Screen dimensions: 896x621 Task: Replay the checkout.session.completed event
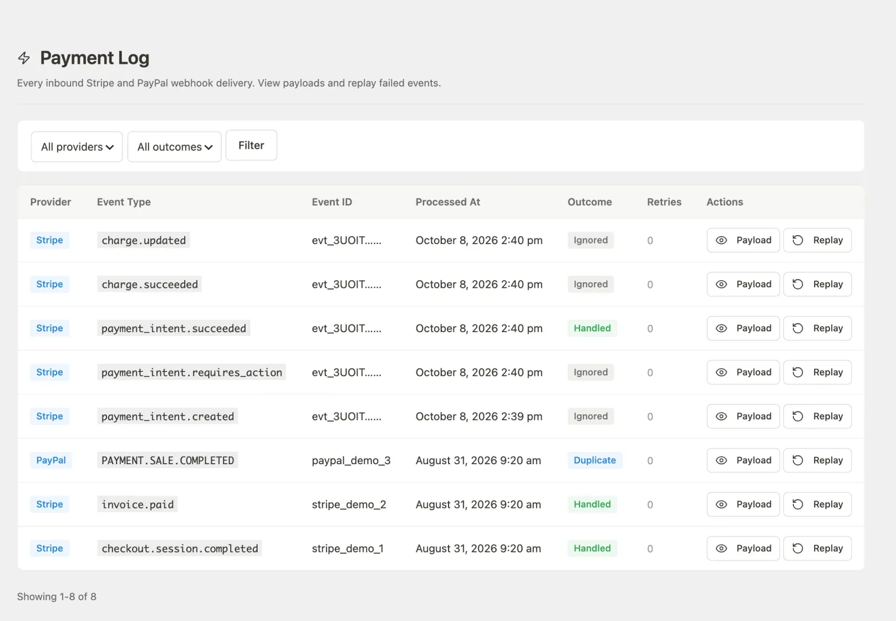(x=818, y=549)
